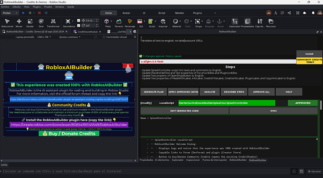Open the GUI dropdown arrow
The height and width of the screenshot is (178, 323).
coord(144,21)
